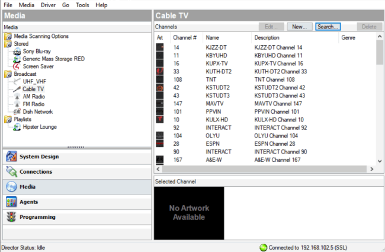Screen dimensions: 385x252
Task: Open the Agents view
Action: pos(77,202)
